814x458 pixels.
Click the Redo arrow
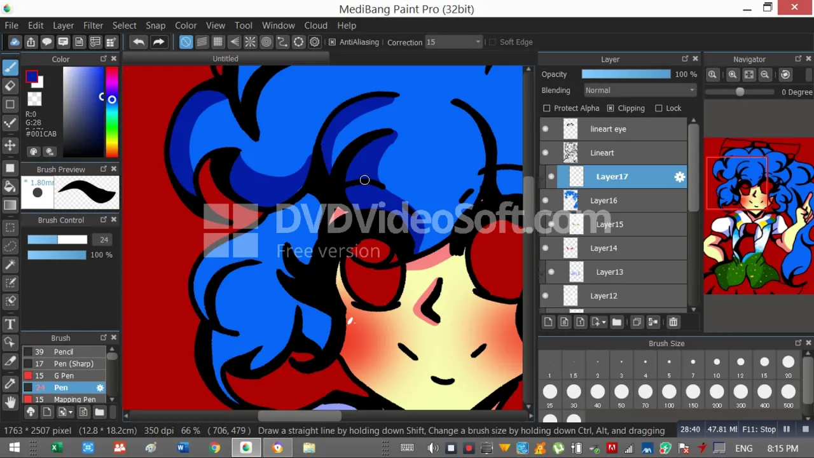coord(158,42)
